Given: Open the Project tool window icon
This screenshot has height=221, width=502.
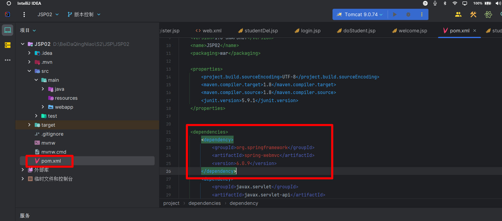Looking at the screenshot, I should click(x=8, y=30).
